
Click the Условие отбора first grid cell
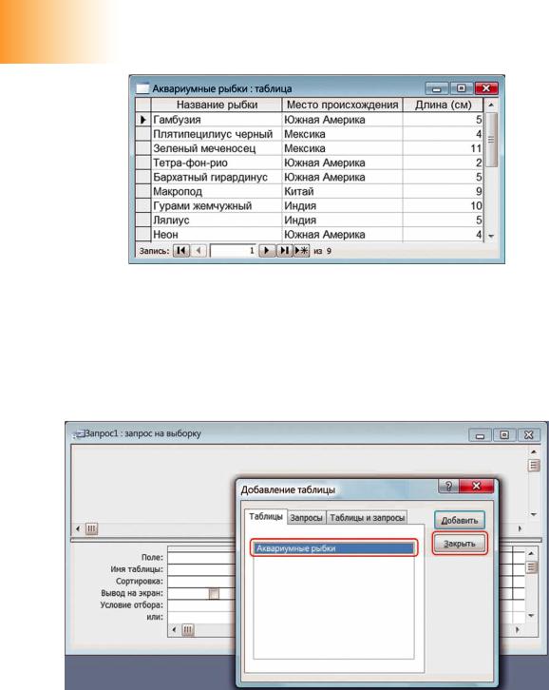tap(201, 605)
